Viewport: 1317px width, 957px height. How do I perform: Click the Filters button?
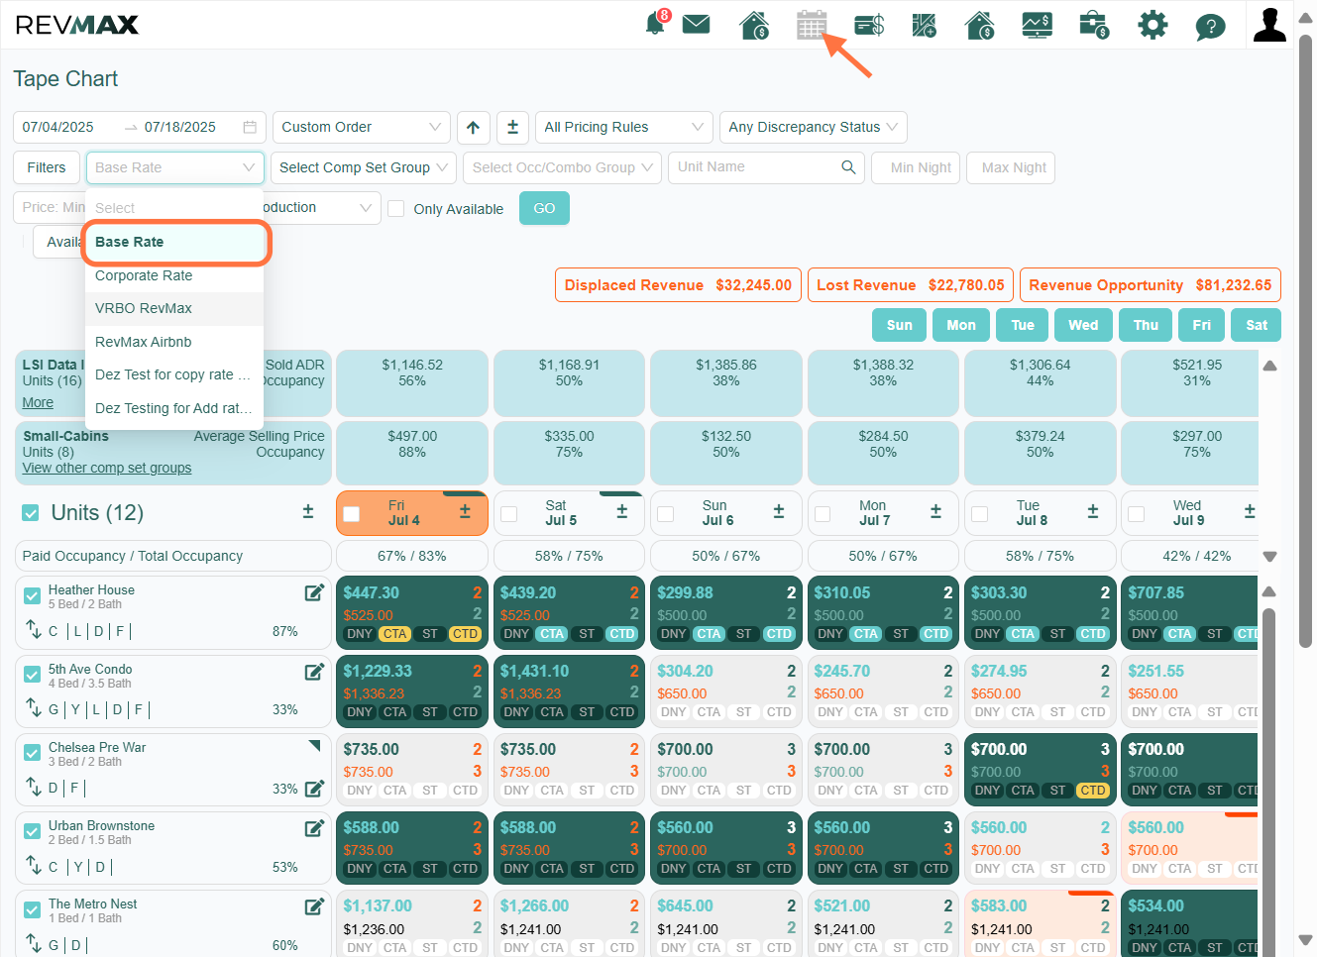[47, 167]
